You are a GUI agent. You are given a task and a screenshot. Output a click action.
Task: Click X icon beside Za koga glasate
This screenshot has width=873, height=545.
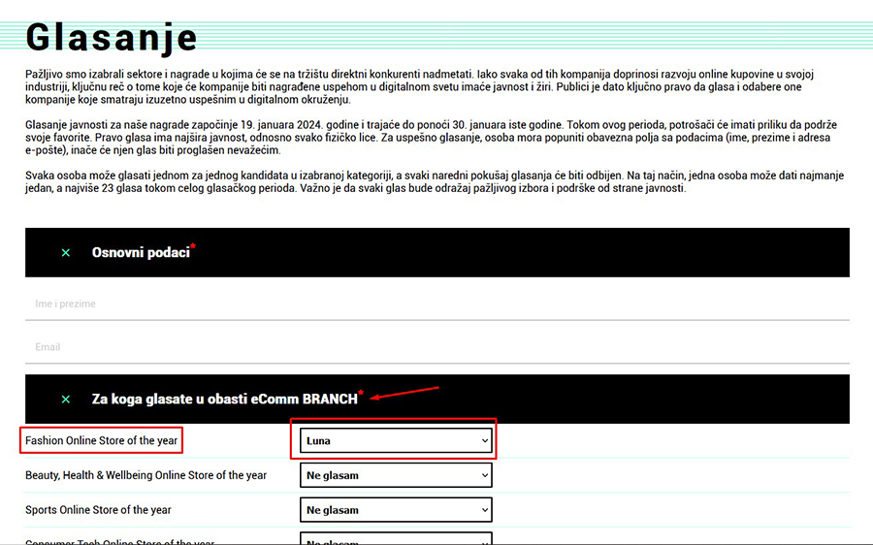click(x=66, y=400)
